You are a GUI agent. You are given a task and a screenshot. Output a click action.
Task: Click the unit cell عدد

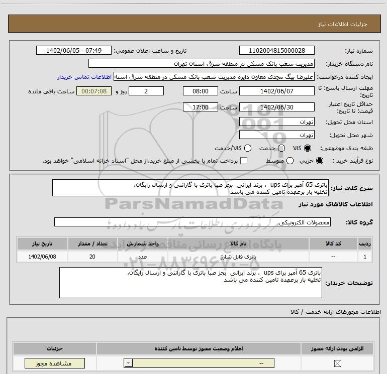tap(143, 257)
